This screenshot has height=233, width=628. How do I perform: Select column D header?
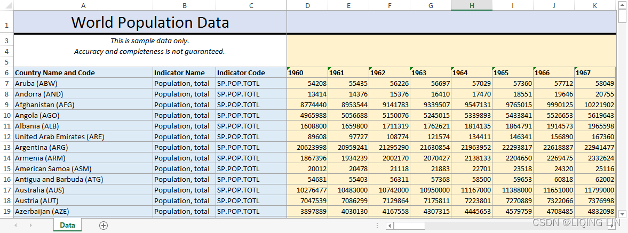307,5
